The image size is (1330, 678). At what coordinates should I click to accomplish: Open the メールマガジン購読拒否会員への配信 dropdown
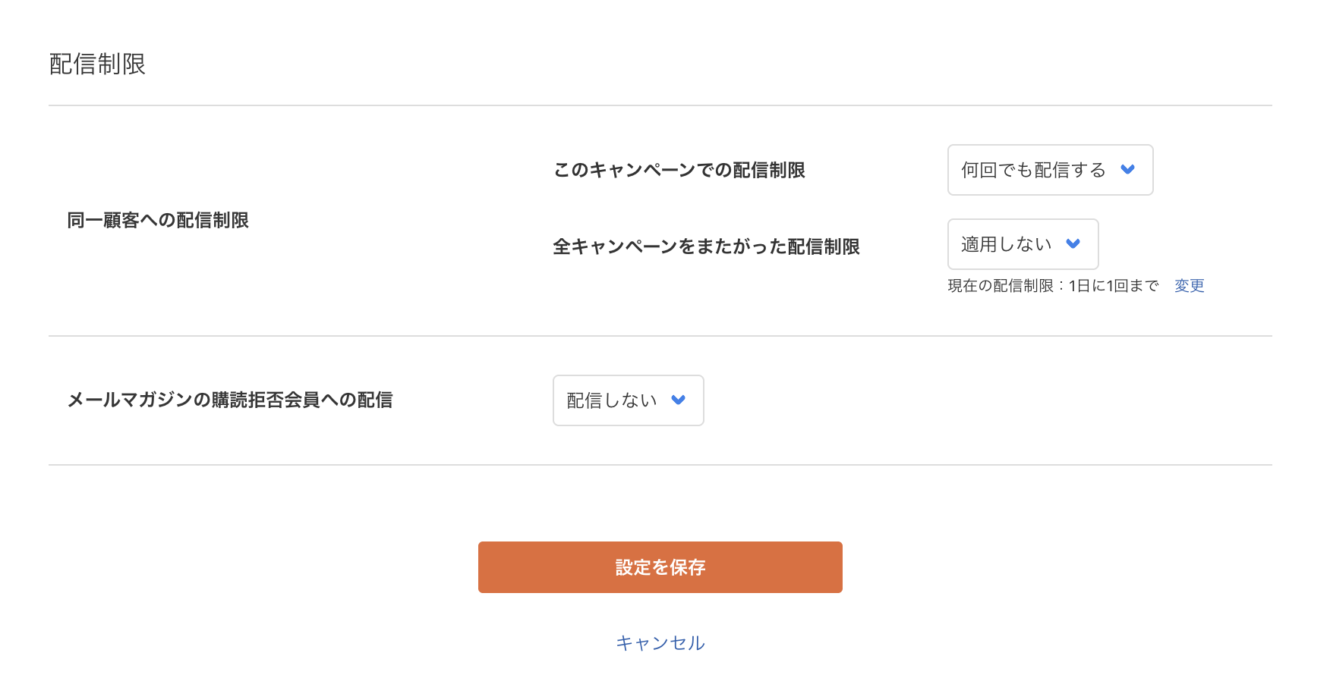click(628, 400)
